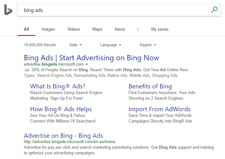Open the Date filter dropdown
Image resolution: width=225 pixels, height=159 pixels.
[76, 45]
